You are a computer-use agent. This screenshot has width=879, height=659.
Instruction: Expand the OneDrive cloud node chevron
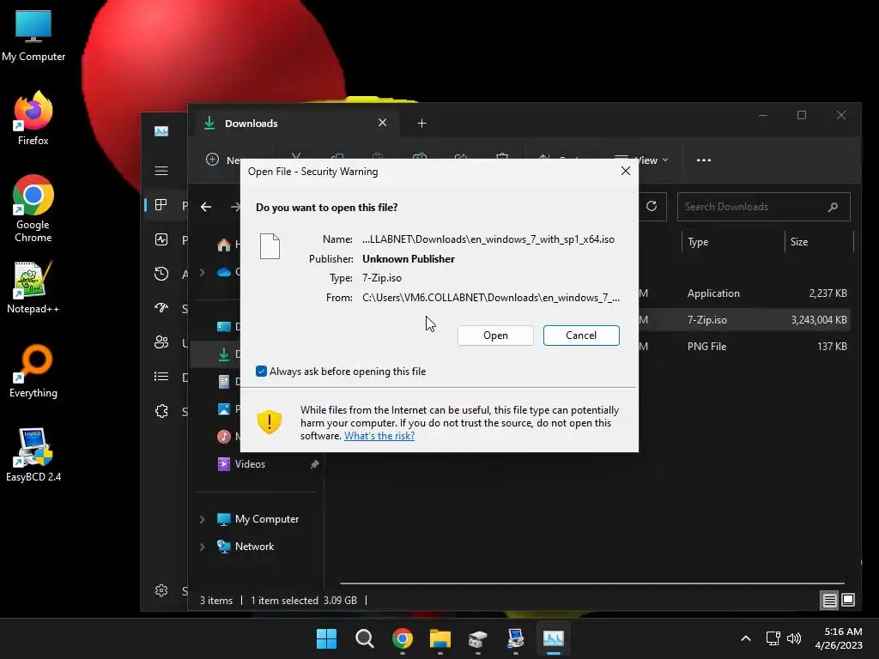point(203,272)
